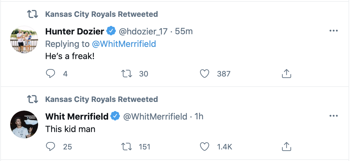350x161 pixels.
Task: Open more options on Hunter Dozier's tweet
Action: pos(333,31)
